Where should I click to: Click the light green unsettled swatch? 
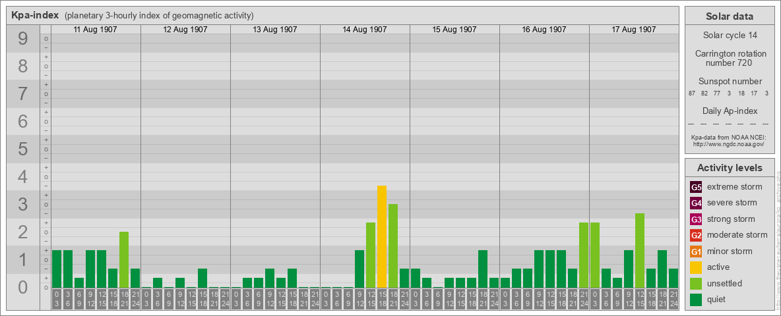tap(696, 283)
